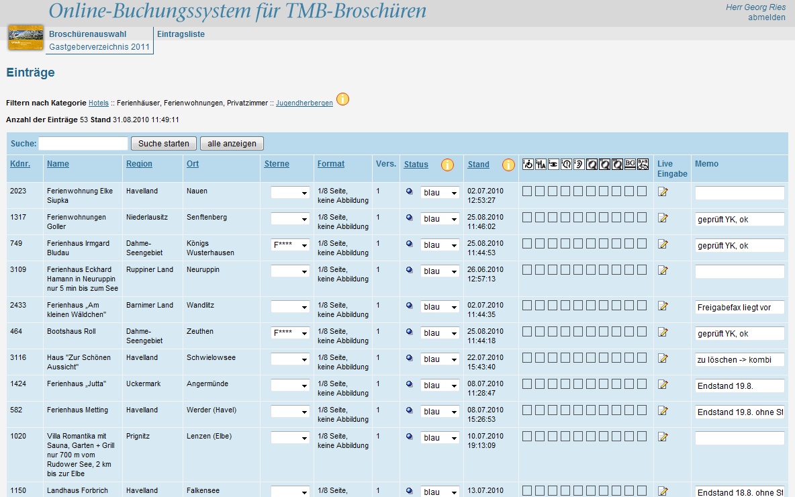Open the status dropdown for Ferienhaus Jutta
Viewport: 795px width, 497px height.
[x=440, y=386]
